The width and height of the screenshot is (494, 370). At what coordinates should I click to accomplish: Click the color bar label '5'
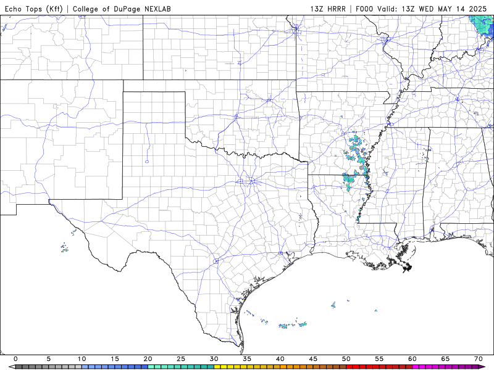(x=49, y=359)
